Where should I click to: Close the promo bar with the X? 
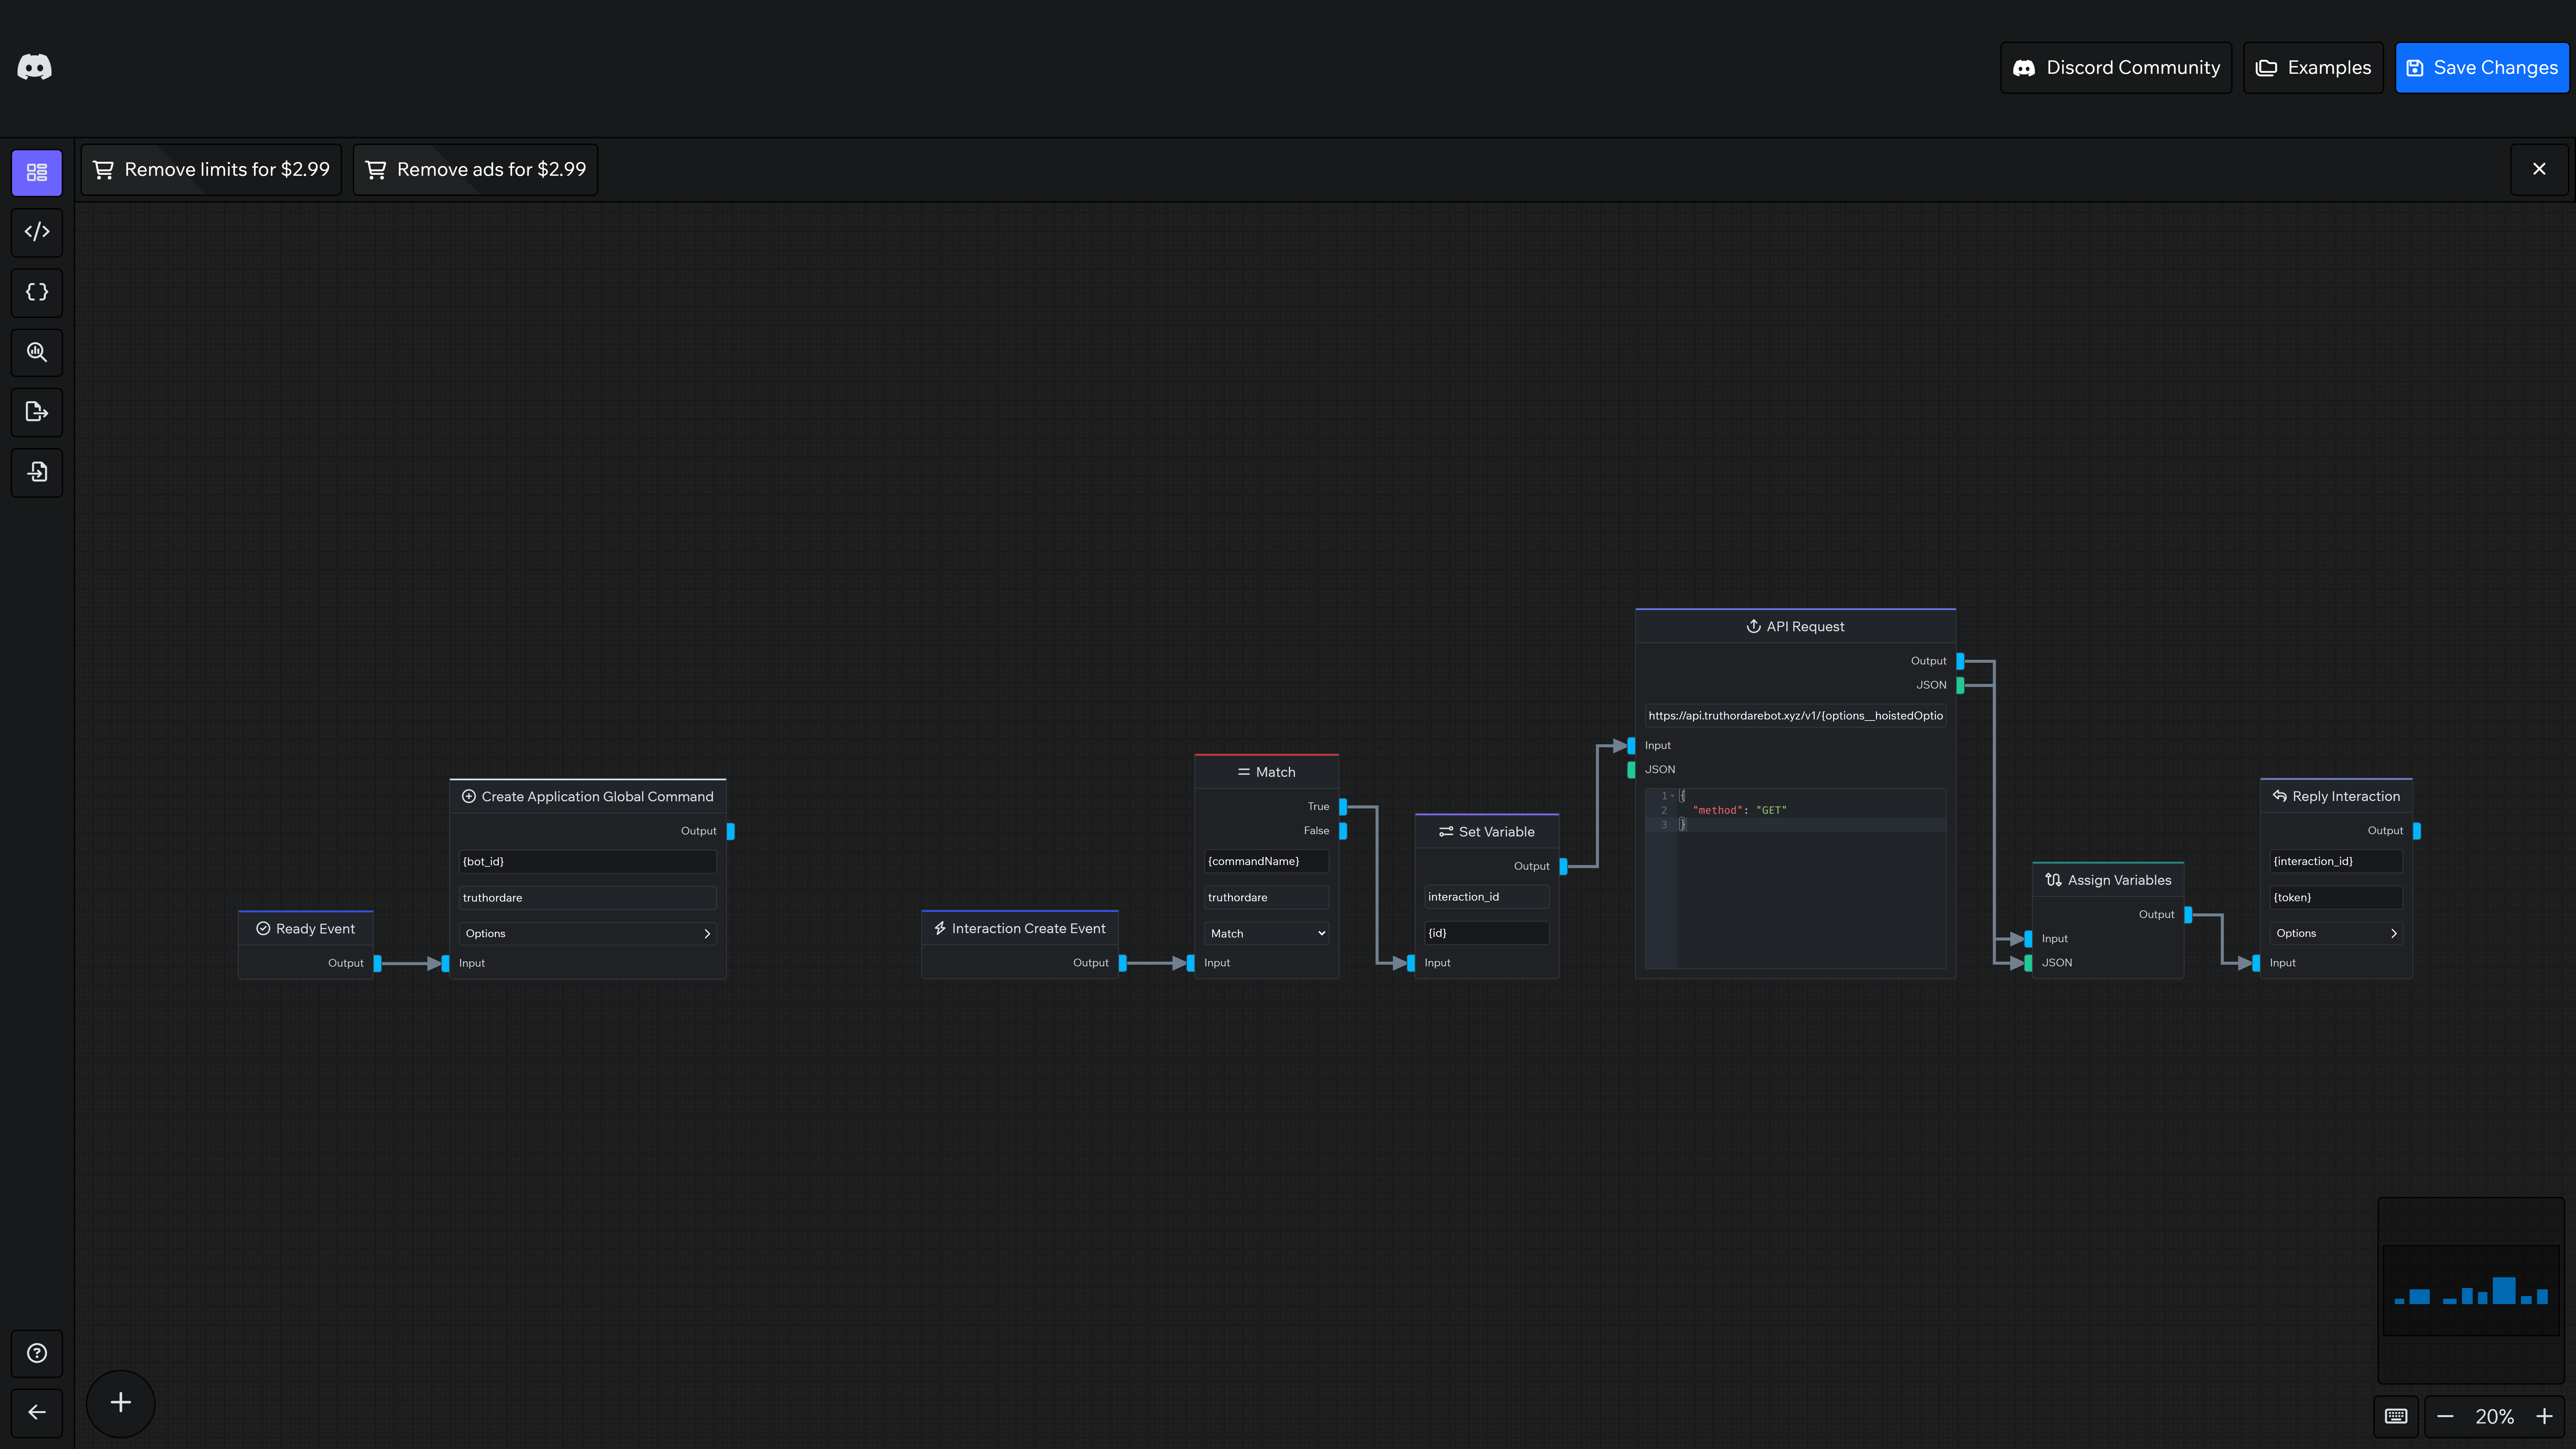pyautogui.click(x=2539, y=169)
